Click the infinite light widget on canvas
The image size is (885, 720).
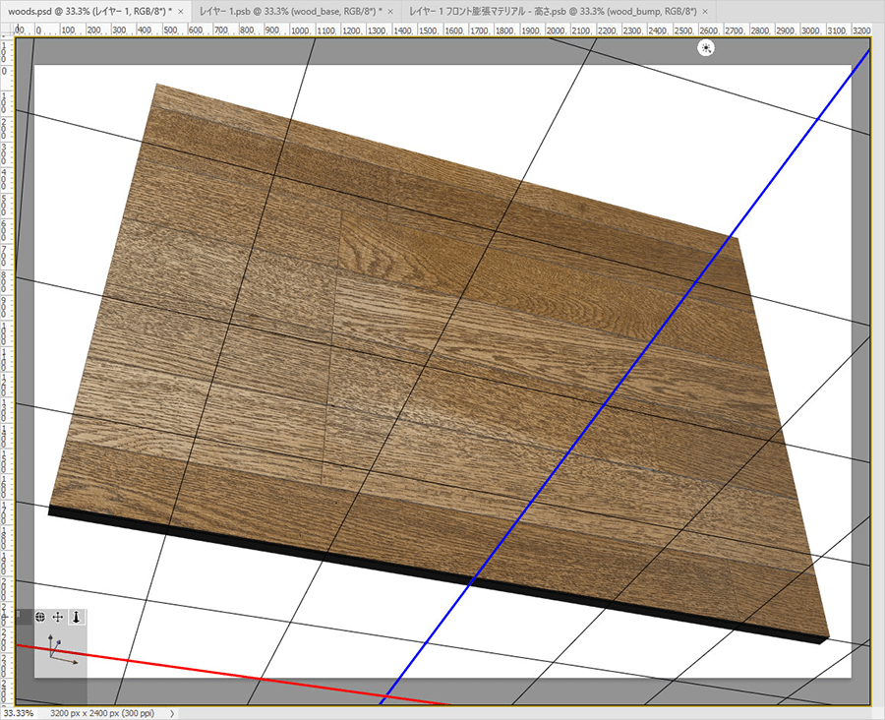705,48
